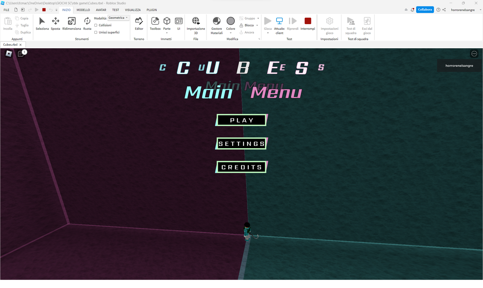Image resolution: width=483 pixels, height=288 pixels.
Task: View notifications bell icon
Action: (412, 10)
